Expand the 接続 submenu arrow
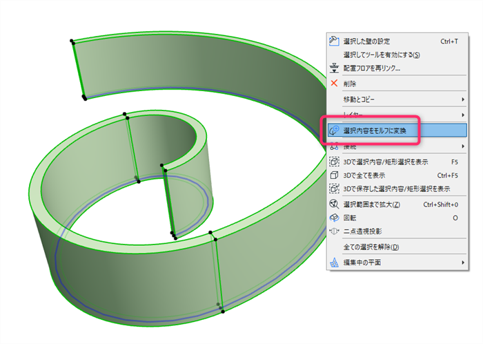The height and width of the screenshot is (344, 483). point(463,146)
